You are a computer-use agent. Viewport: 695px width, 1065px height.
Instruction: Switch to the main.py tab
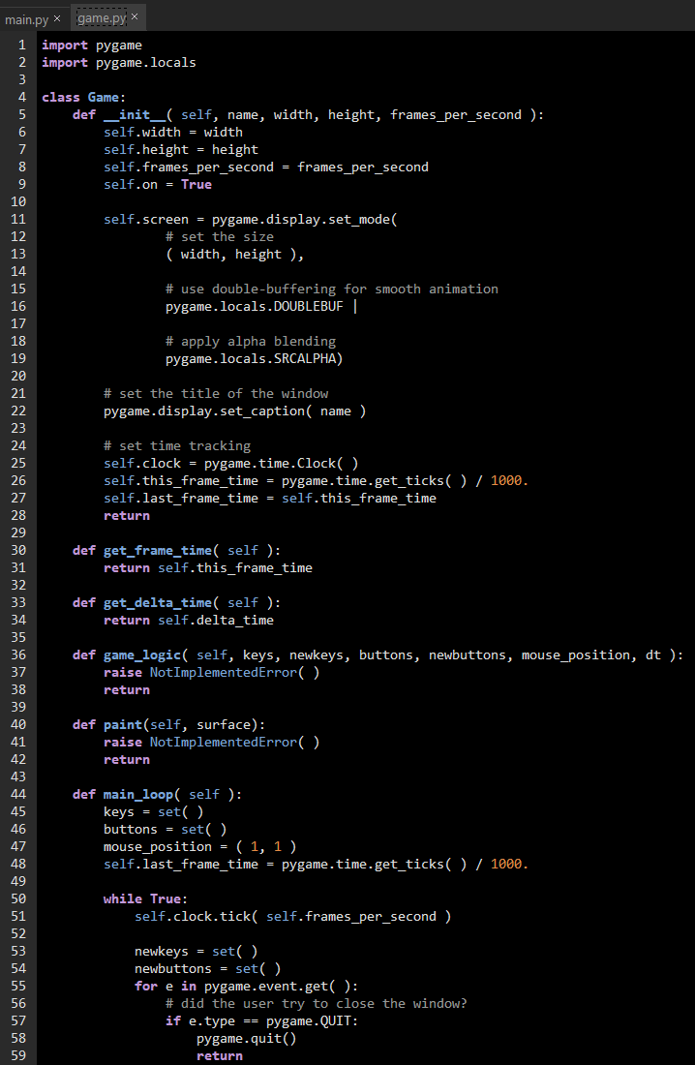[26, 19]
